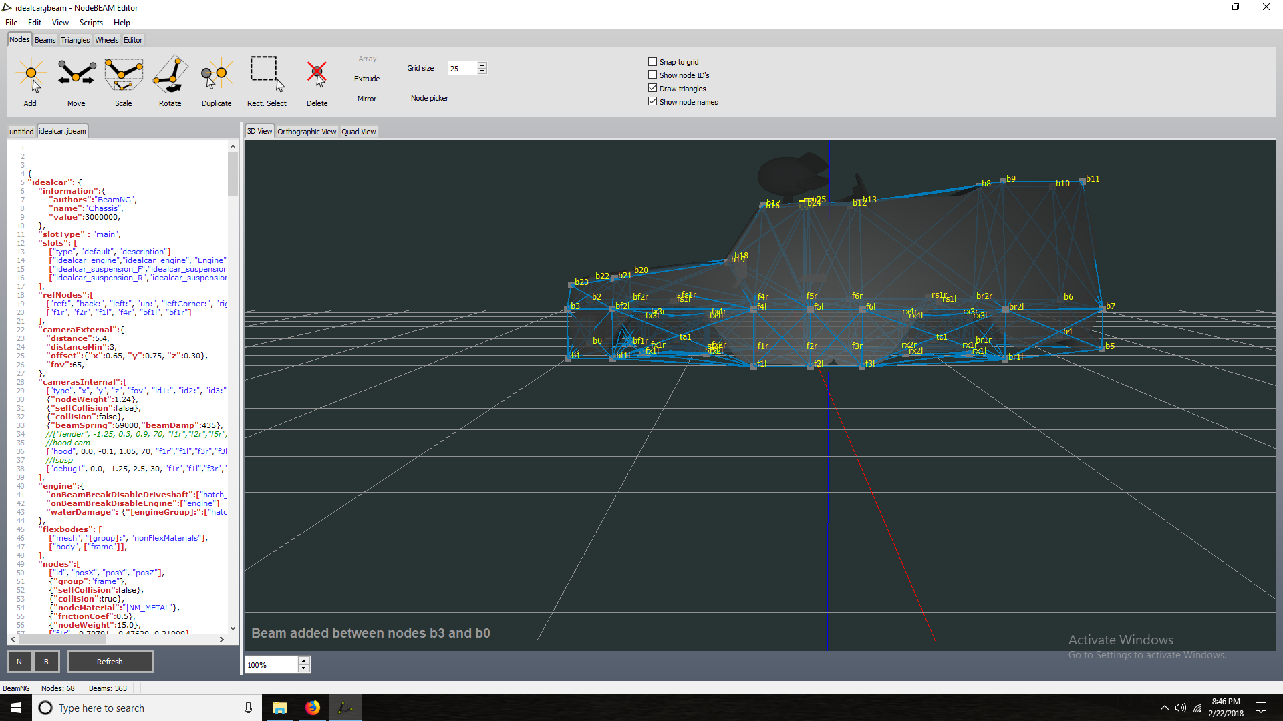The image size is (1283, 721).
Task: Click the code editor scroll right arrow
Action: click(x=222, y=639)
